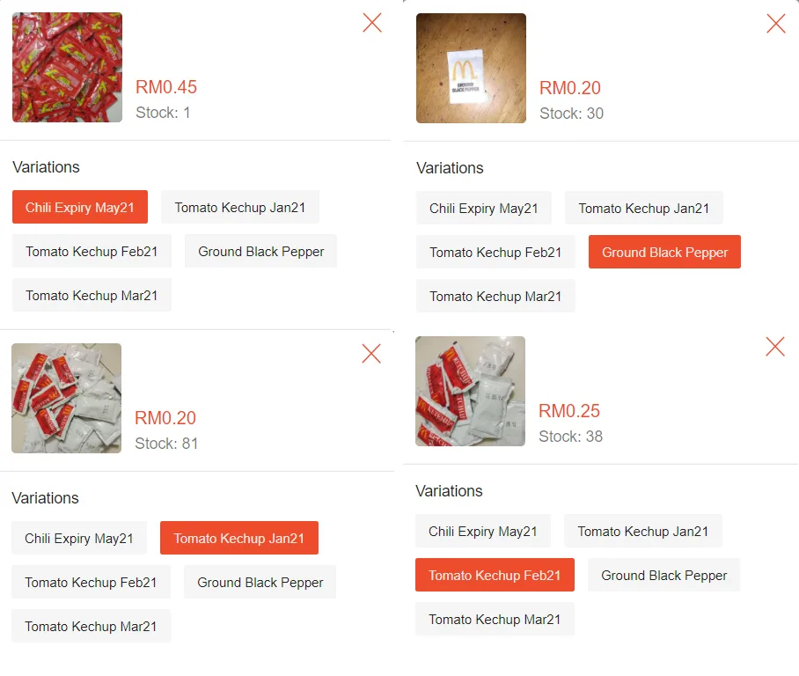Deselect the highlighted Chili Expiry May21 variation

(x=79, y=208)
